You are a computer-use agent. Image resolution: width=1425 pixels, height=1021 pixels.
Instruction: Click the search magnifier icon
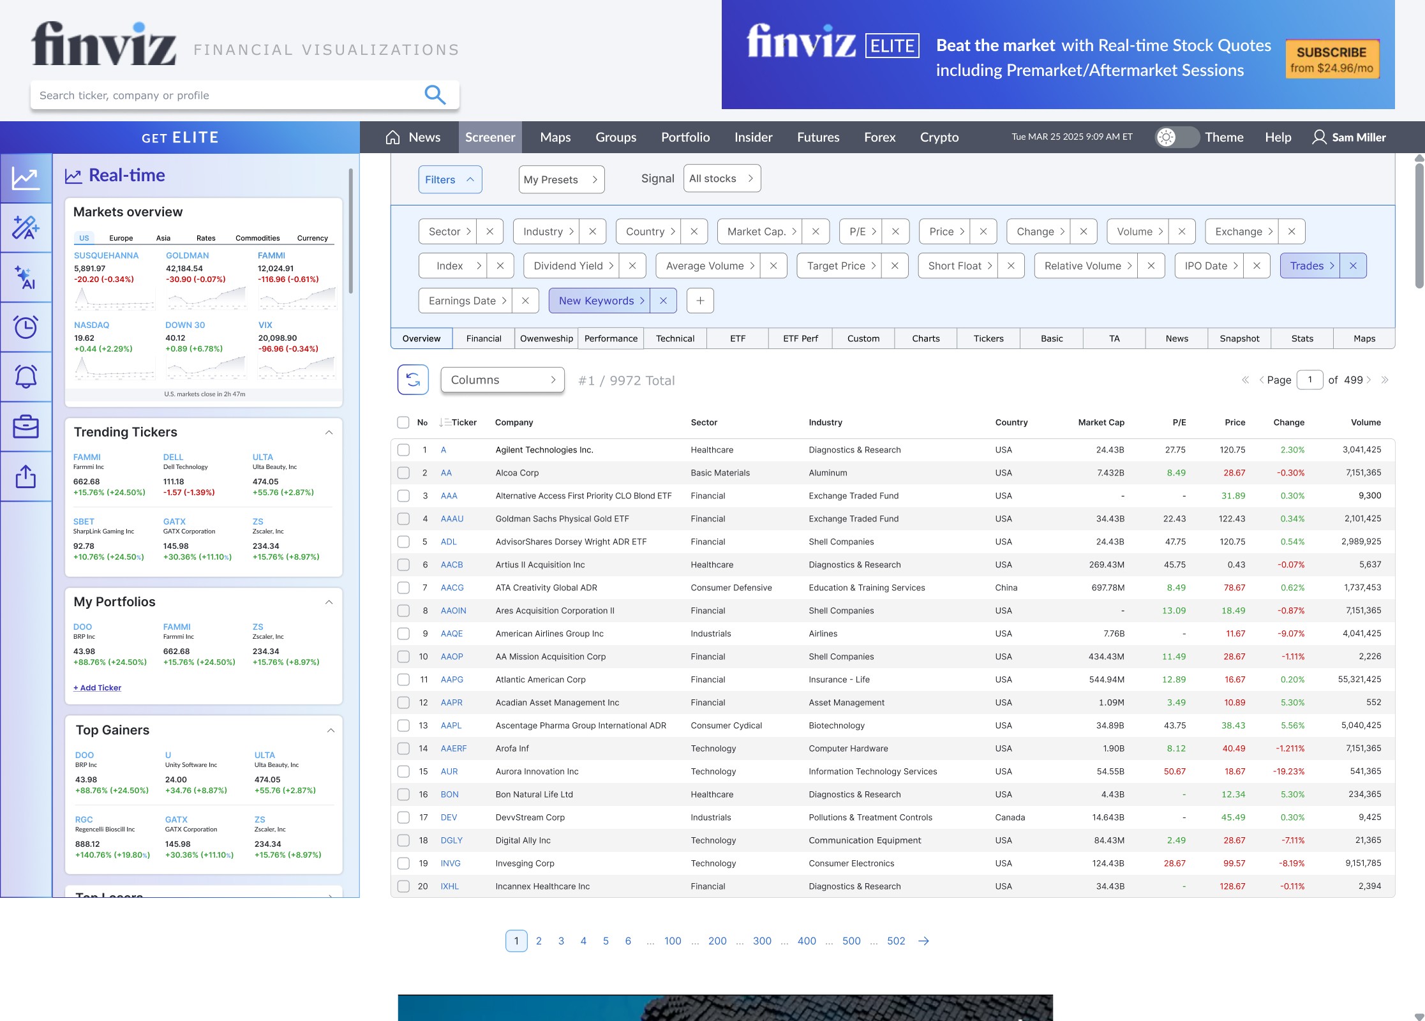[x=435, y=95]
